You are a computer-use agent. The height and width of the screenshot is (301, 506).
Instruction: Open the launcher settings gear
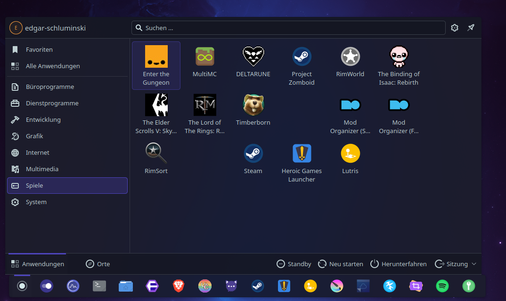pos(455,28)
